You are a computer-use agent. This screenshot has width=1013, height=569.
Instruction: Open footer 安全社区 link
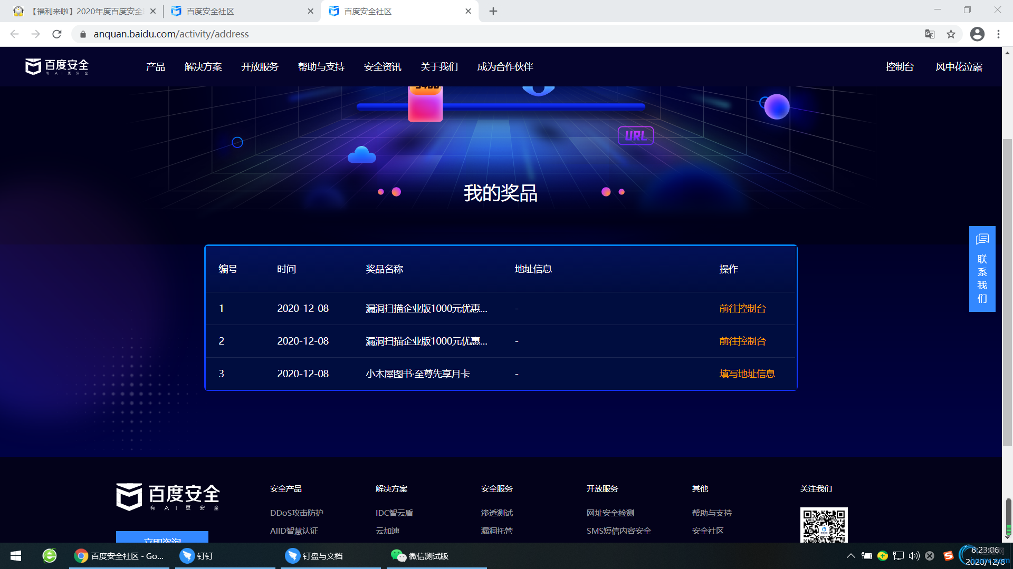[x=708, y=531]
